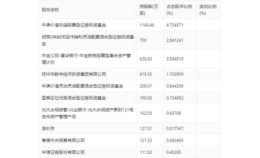Click the ratio value 0.65768
260x158 pixels.
point(174,113)
